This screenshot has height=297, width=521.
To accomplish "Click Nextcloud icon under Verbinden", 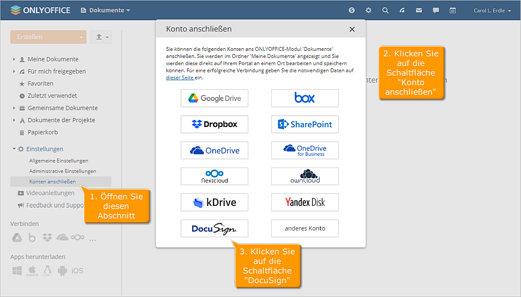I will [x=78, y=238].
